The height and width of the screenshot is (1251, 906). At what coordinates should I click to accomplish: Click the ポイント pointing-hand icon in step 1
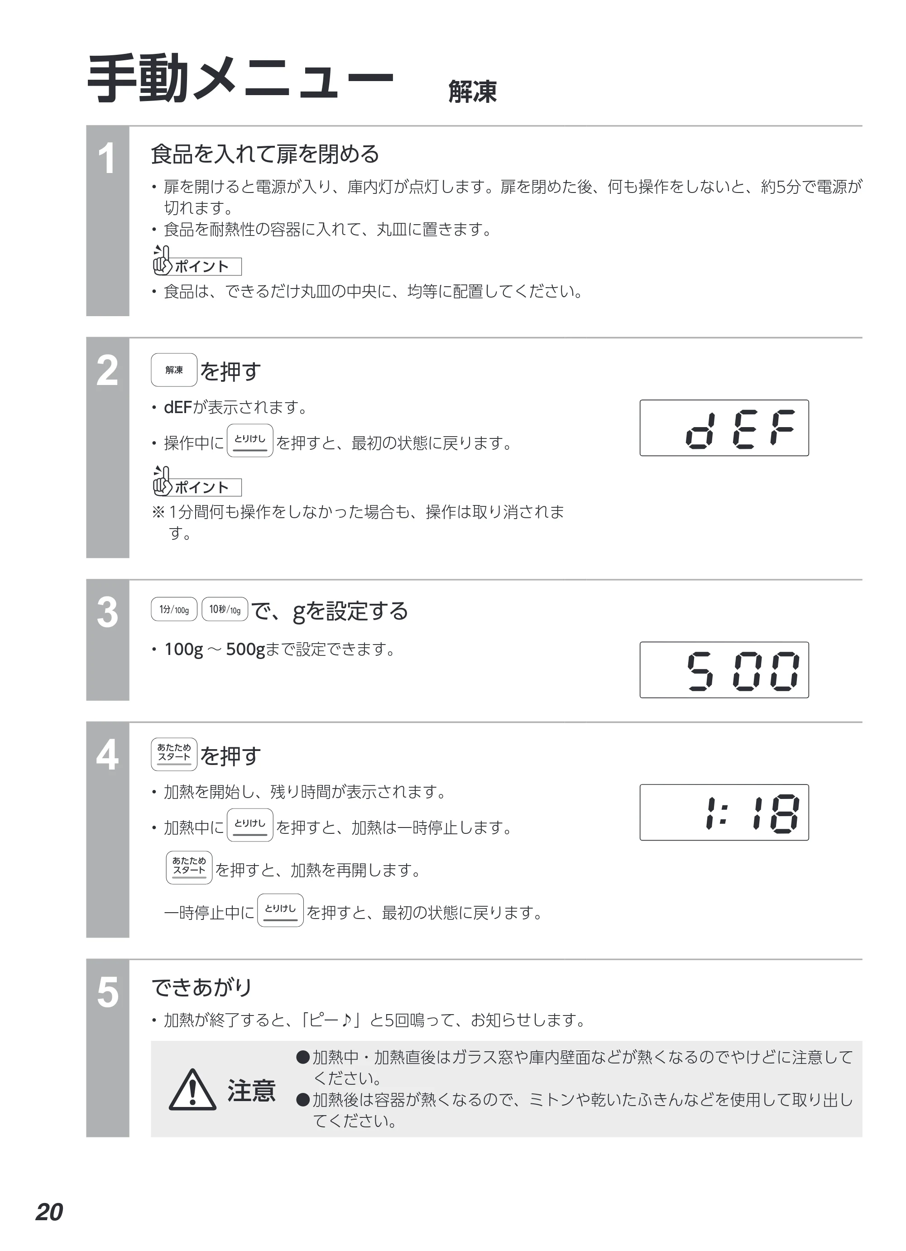click(162, 260)
